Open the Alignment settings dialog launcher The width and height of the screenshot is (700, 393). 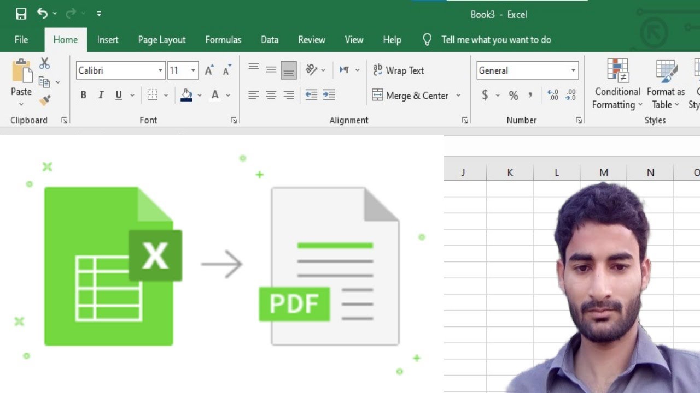tap(465, 120)
